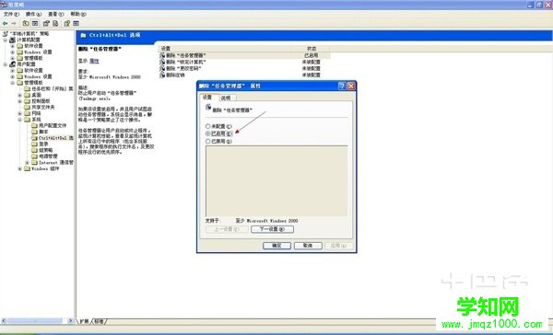Click the 下一设置 button
Image resolution: width=553 pixels, height=335 pixels.
click(x=272, y=229)
